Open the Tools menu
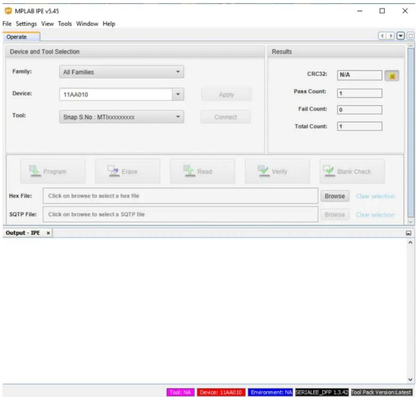 click(65, 24)
